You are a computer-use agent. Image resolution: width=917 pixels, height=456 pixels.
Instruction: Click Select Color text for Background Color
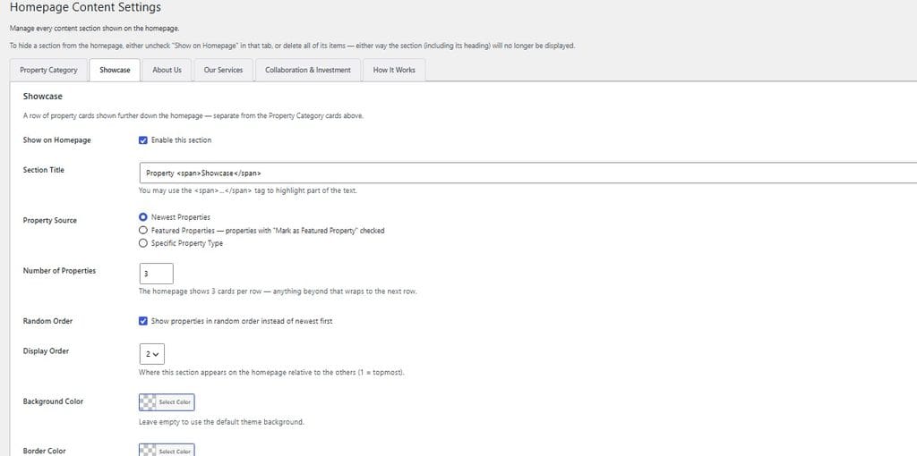(175, 402)
